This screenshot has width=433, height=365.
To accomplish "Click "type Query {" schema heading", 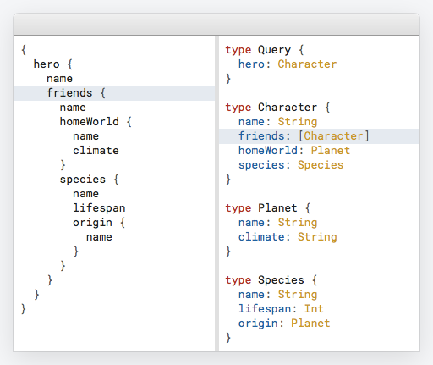I will (x=265, y=50).
